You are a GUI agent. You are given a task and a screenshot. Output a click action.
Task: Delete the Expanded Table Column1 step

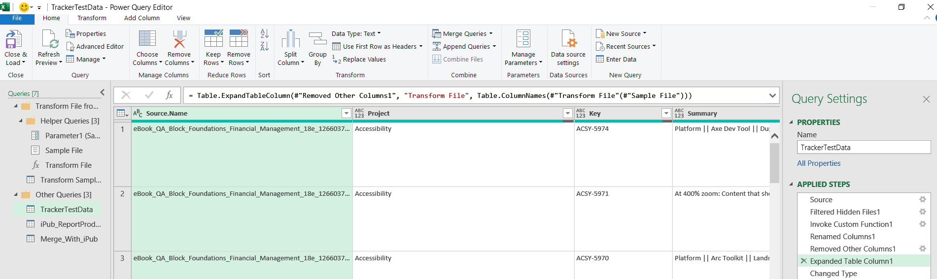point(804,261)
